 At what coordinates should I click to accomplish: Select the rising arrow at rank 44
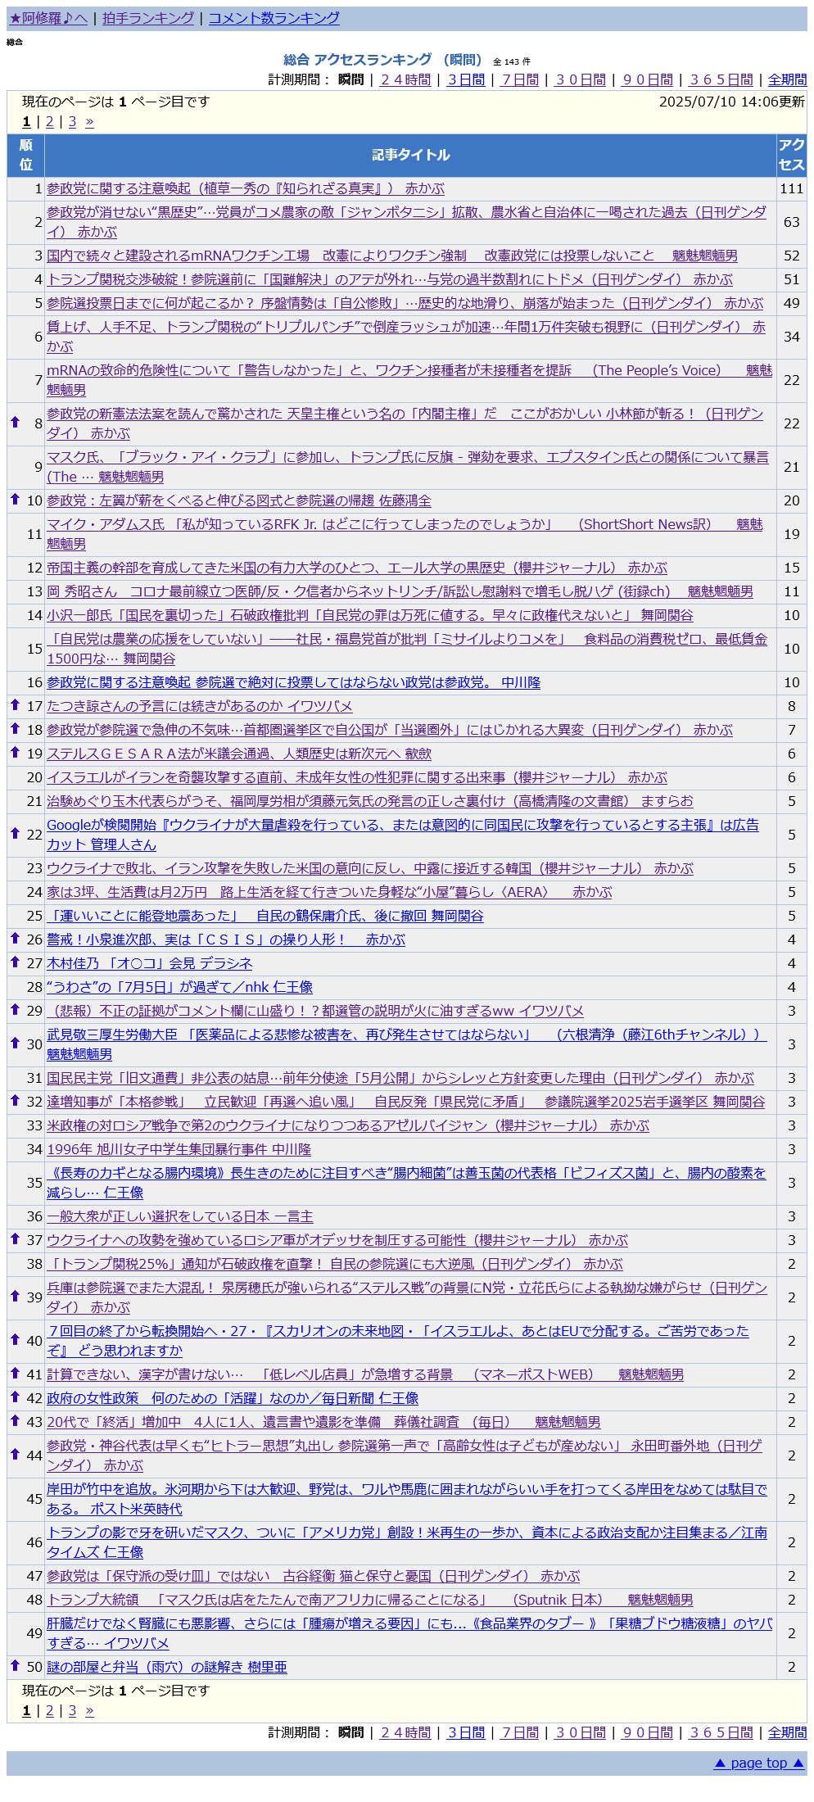tap(15, 1454)
